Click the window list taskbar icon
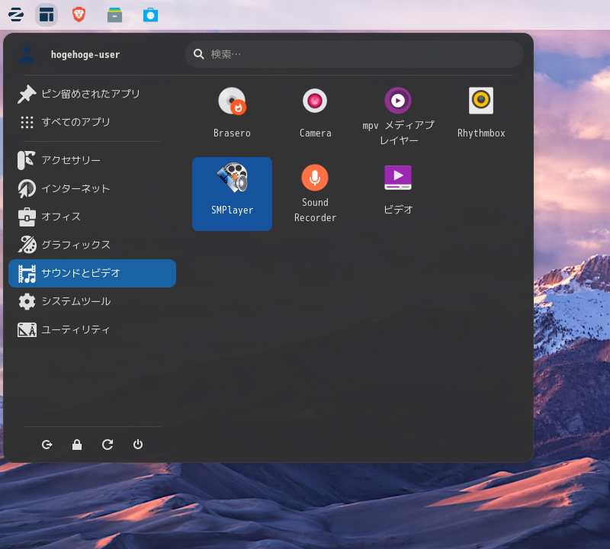 click(47, 14)
